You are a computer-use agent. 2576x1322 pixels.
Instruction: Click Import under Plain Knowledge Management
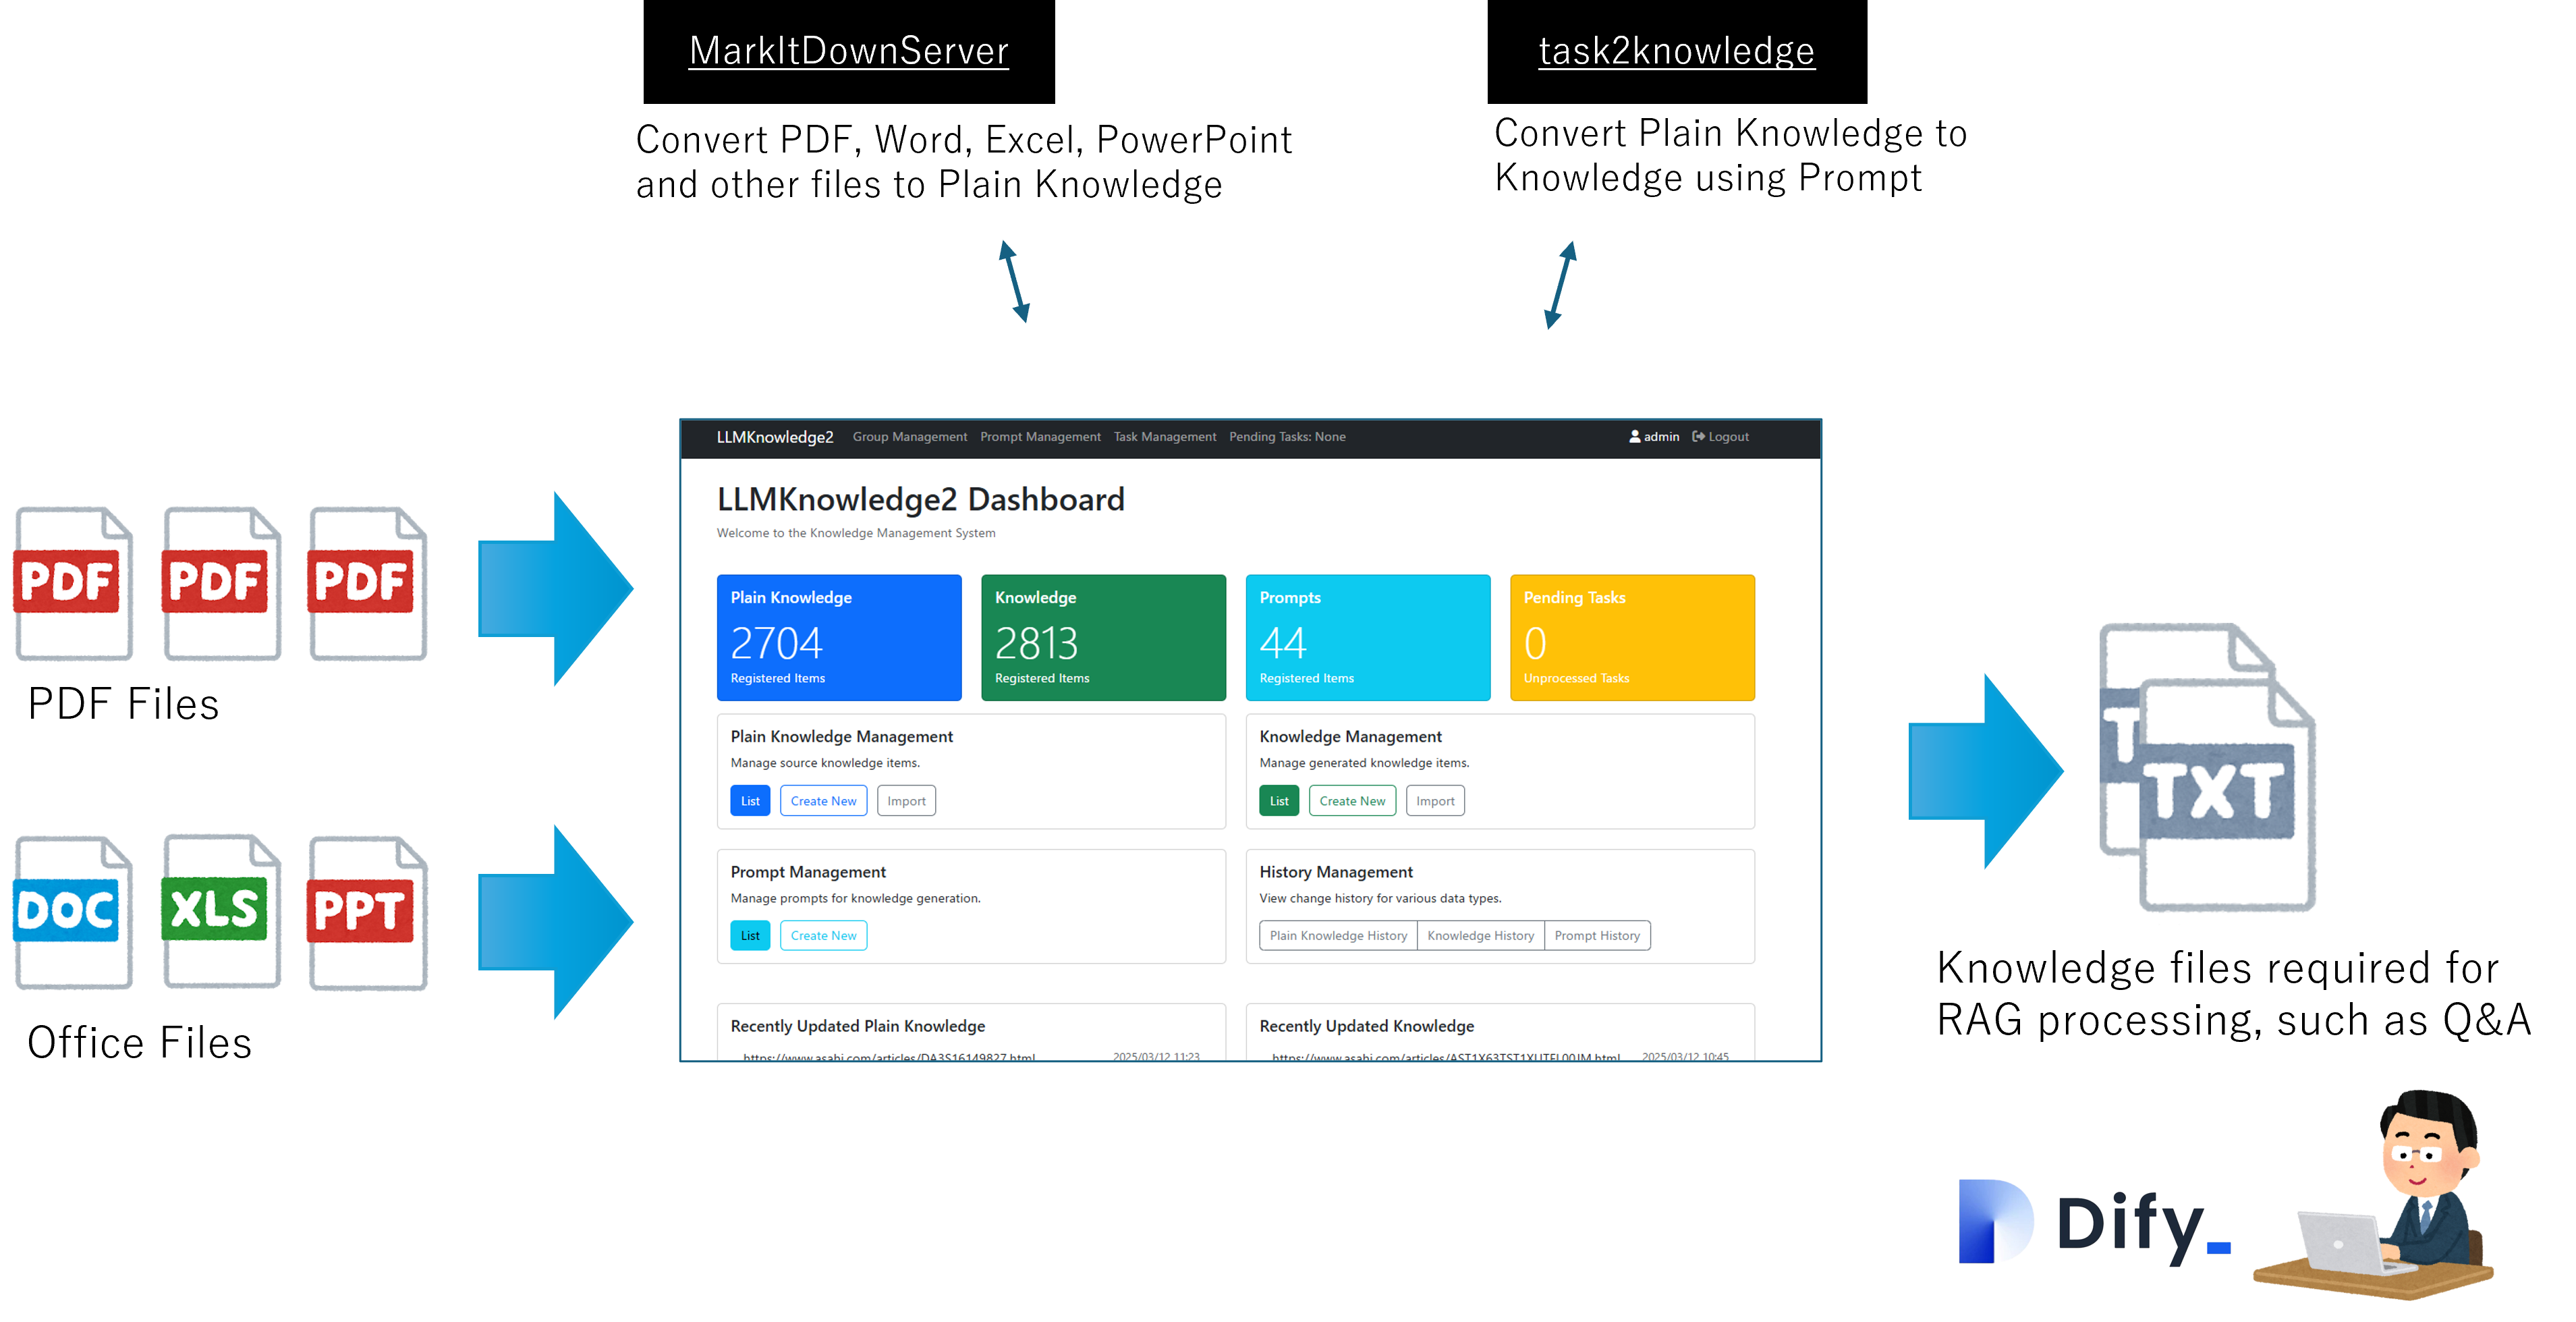click(x=906, y=801)
